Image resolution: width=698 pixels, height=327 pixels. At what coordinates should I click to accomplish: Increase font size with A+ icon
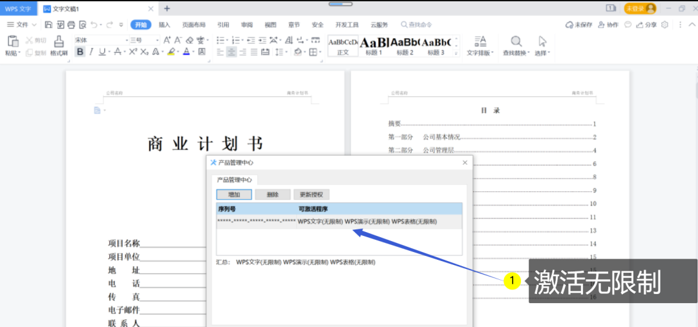pos(167,40)
